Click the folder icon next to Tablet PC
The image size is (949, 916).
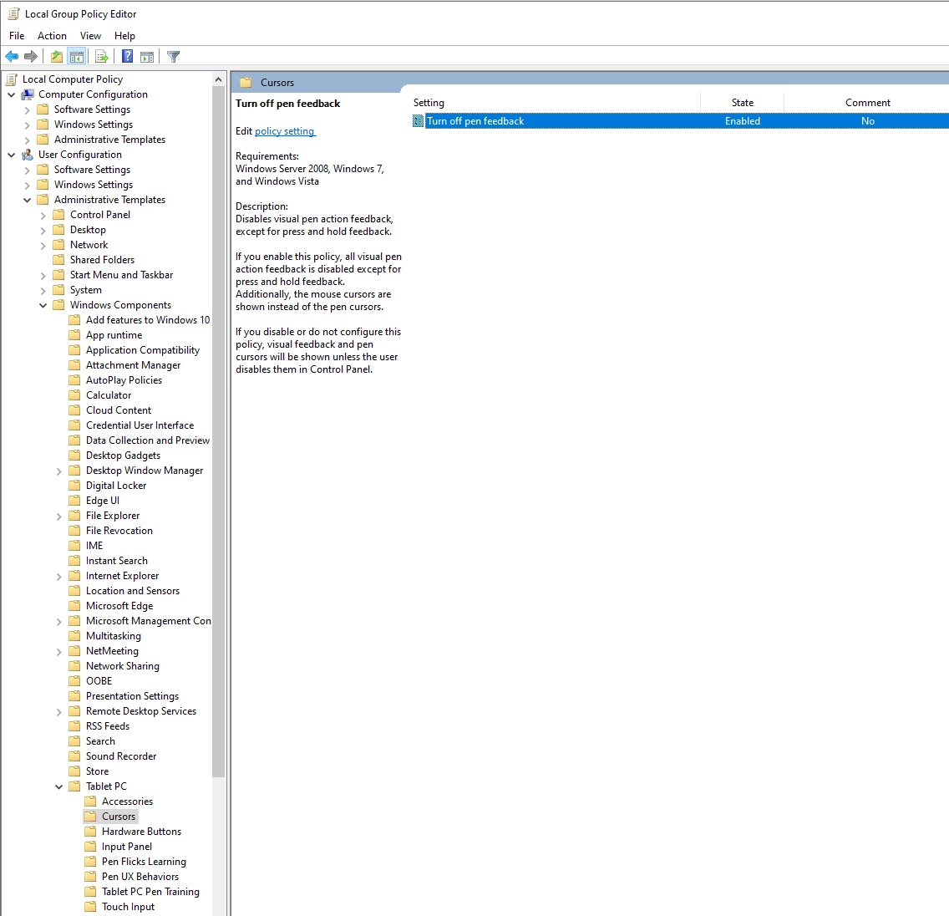click(74, 786)
